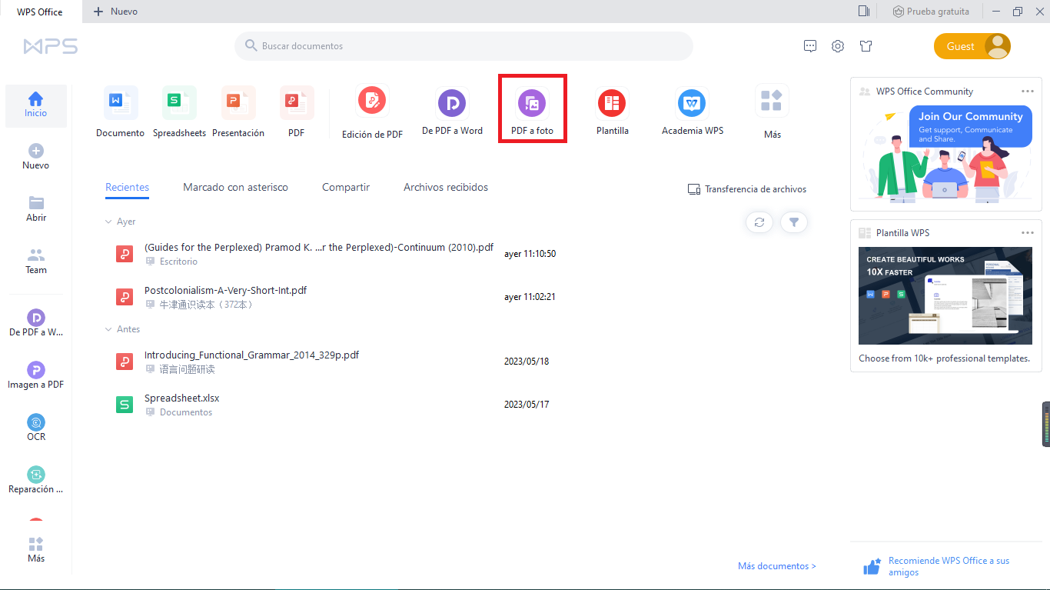Collapse the Ayer file group
Screen dimensions: 1050x590
[x=108, y=222]
